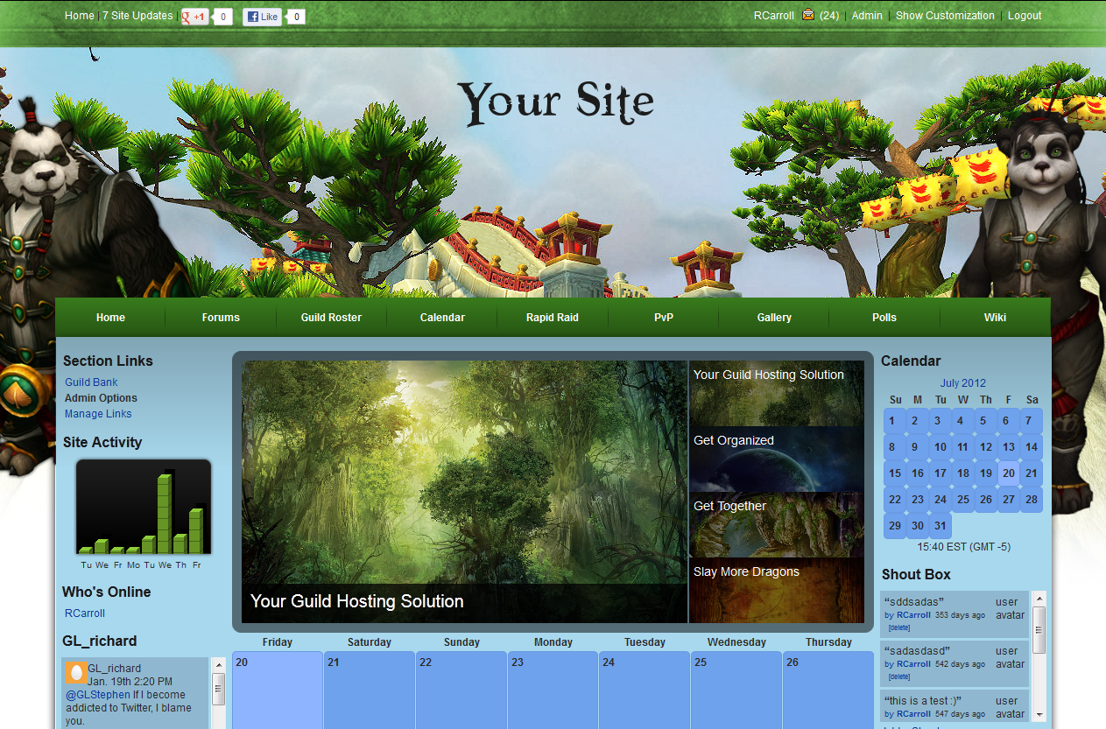
Task: Click the main forest slideshow image
Action: 465,492
